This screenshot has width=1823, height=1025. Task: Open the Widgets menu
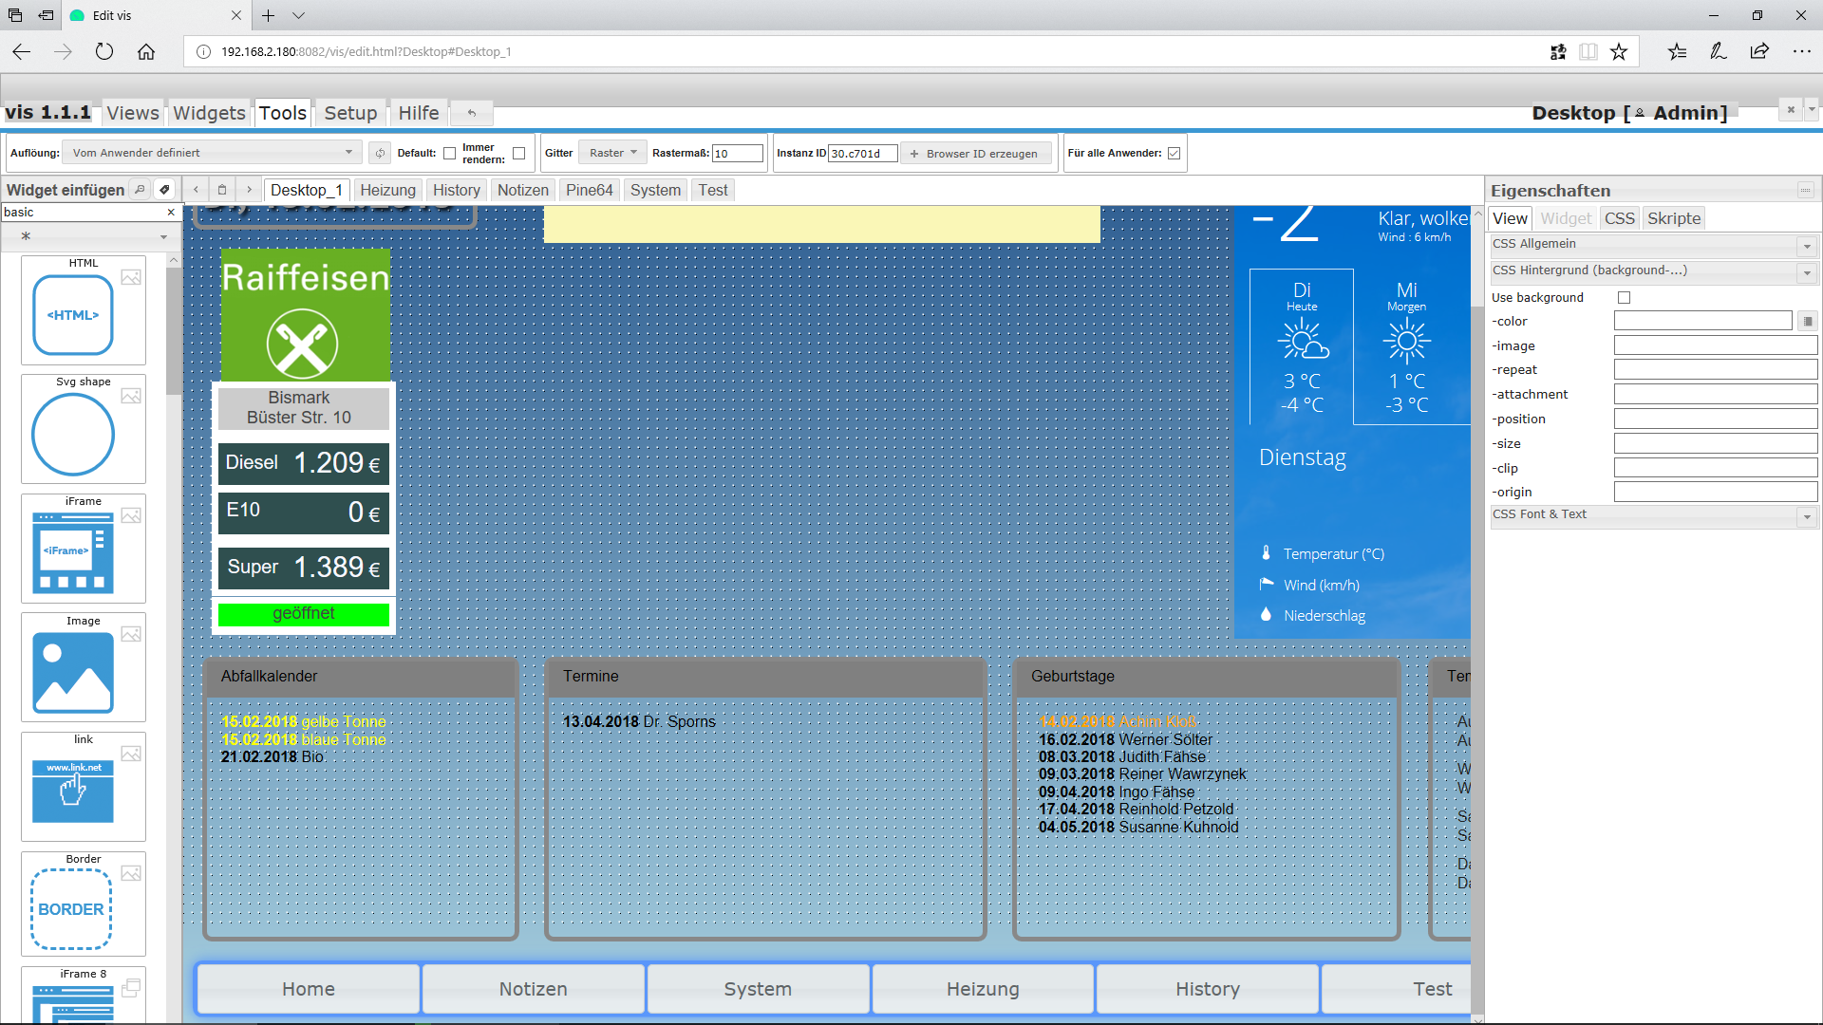209,113
